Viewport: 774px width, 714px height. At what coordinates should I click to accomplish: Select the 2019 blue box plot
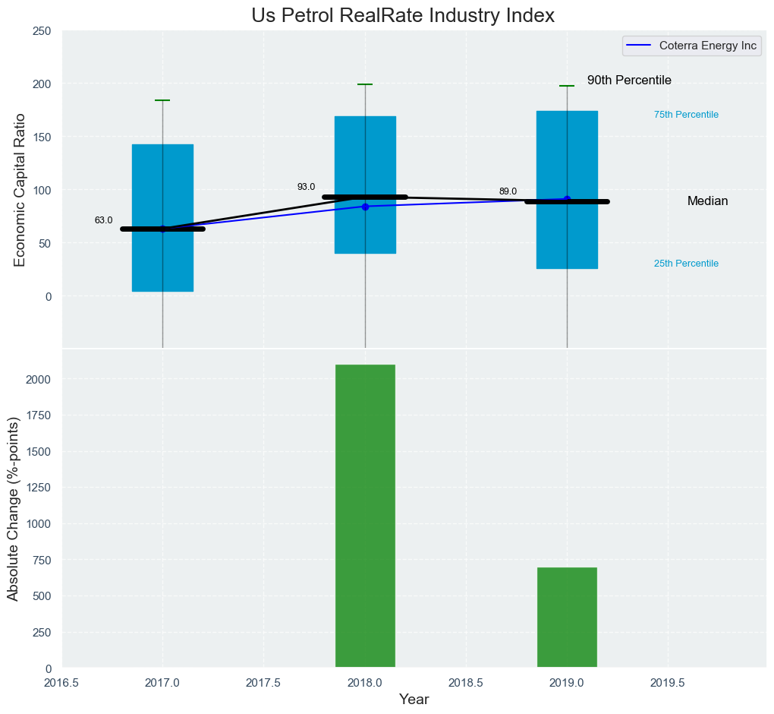567,152
